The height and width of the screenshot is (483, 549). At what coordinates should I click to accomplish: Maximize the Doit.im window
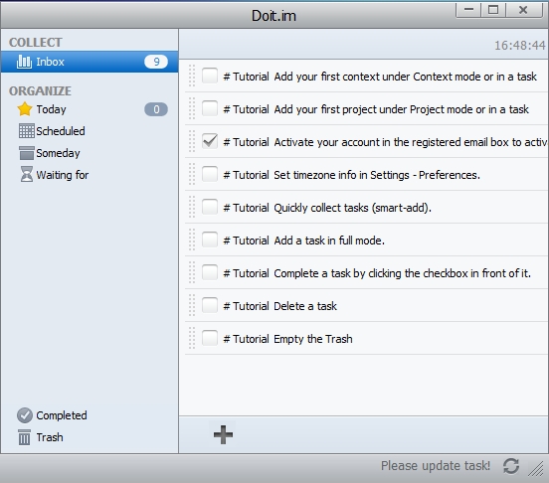click(493, 10)
